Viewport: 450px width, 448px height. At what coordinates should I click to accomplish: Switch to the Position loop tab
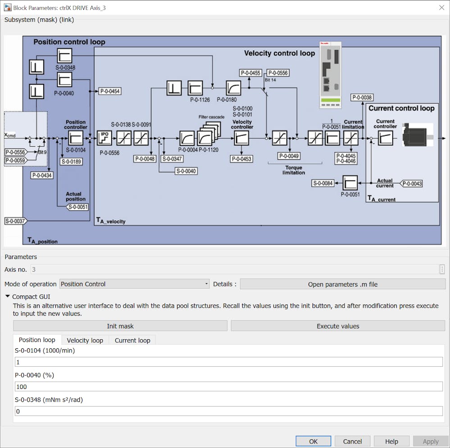(37, 340)
